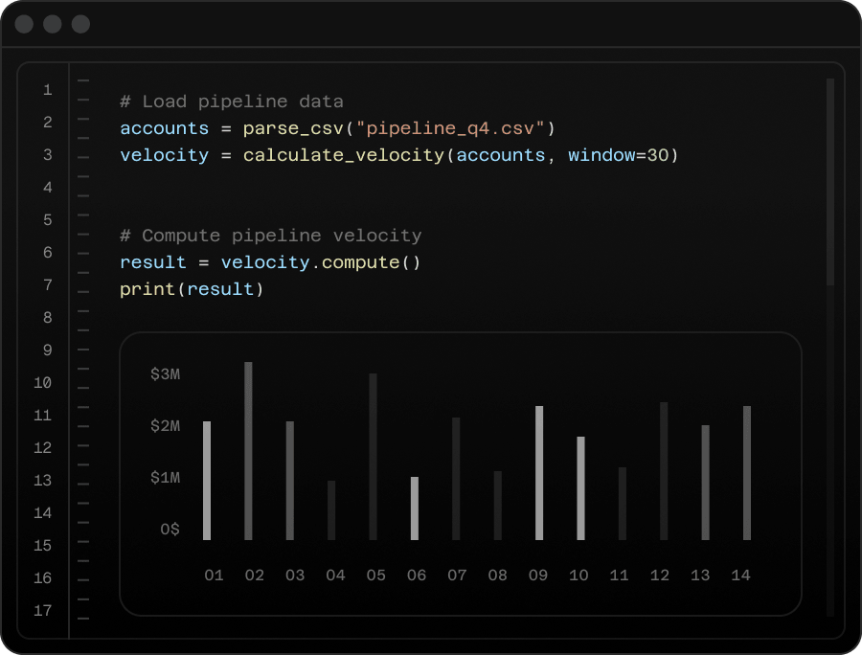This screenshot has height=655, width=862.
Task: Click line number 8 in the gutter
Action: pos(48,318)
